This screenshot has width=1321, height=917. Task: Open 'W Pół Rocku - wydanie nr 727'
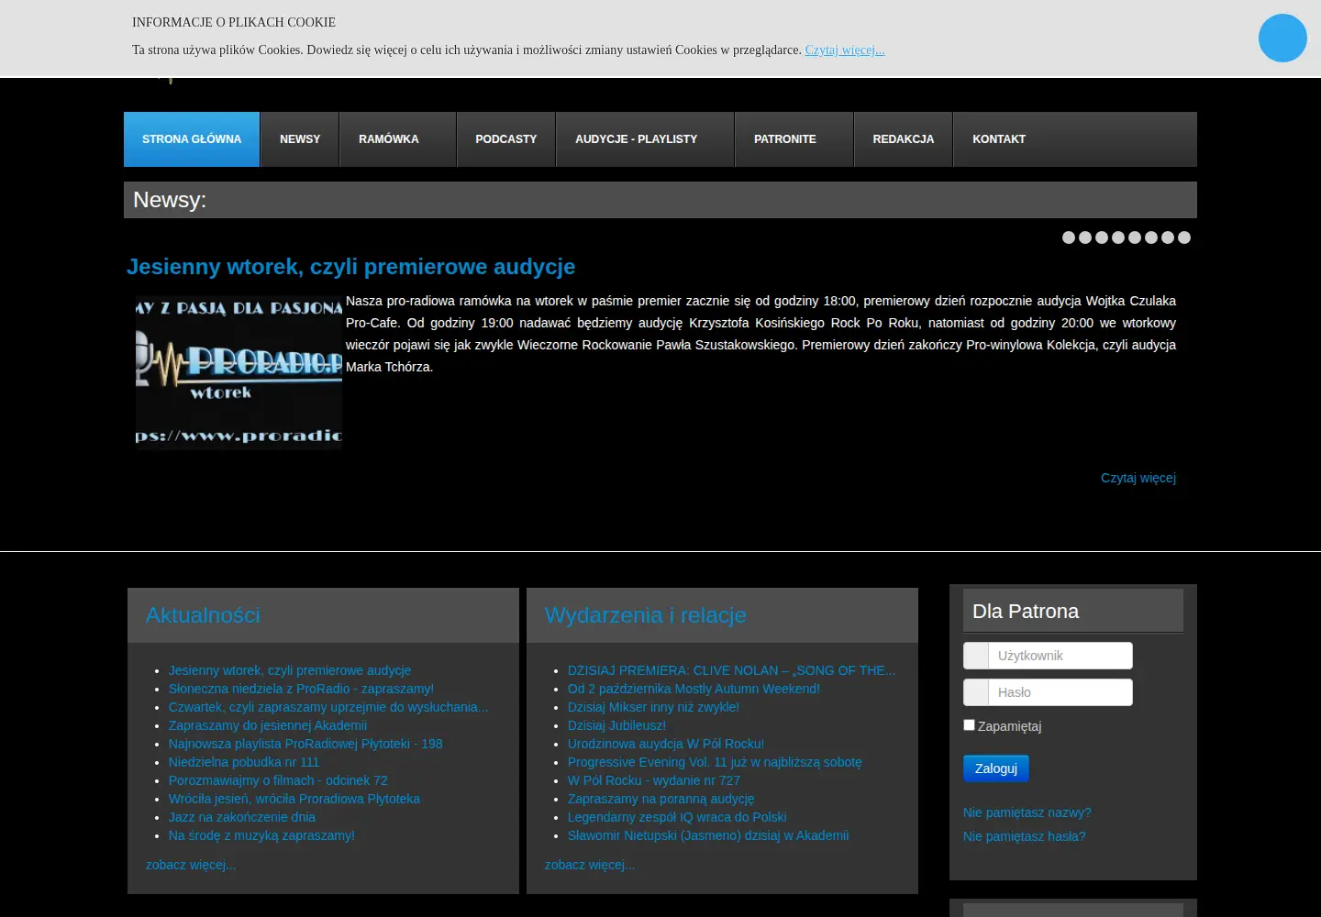tap(654, 780)
